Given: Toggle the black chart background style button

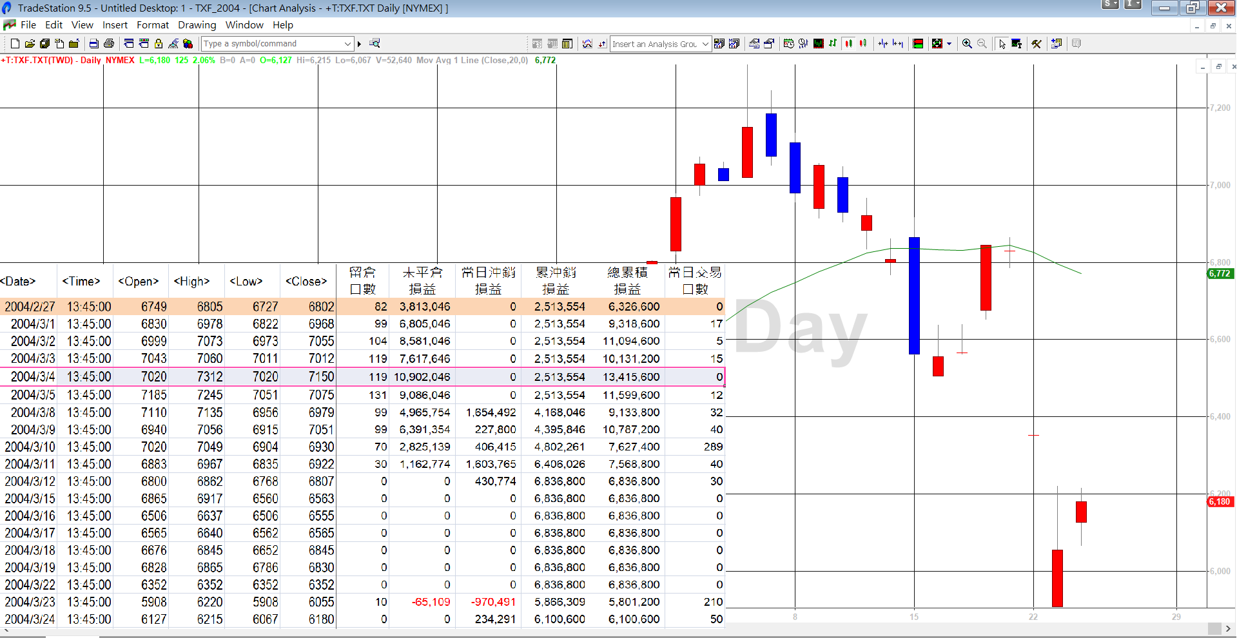Looking at the screenshot, I should (x=819, y=44).
